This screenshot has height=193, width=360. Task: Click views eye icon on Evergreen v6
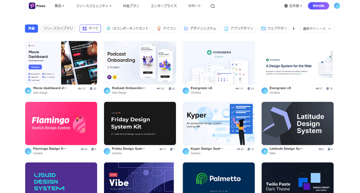click(x=237, y=88)
